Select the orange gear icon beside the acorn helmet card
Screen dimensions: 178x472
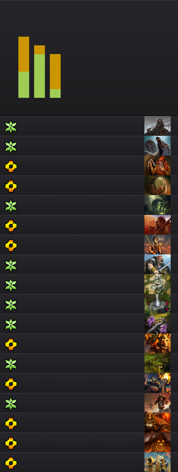[x=11, y=186]
